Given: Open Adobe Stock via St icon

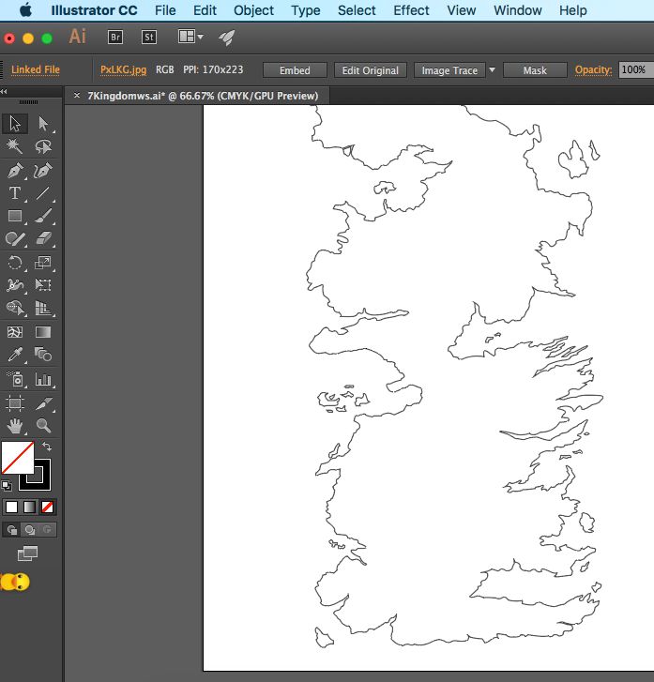Looking at the screenshot, I should click(x=149, y=37).
